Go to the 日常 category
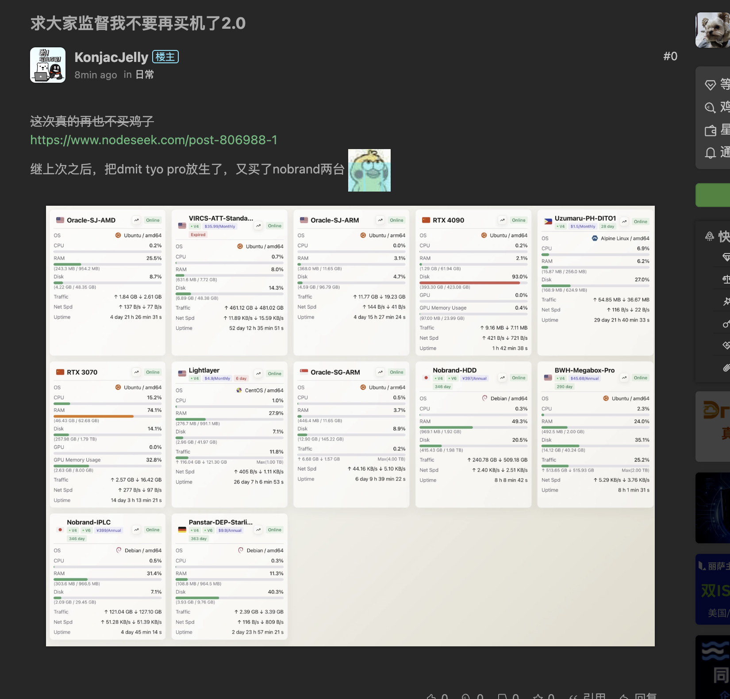 click(144, 75)
